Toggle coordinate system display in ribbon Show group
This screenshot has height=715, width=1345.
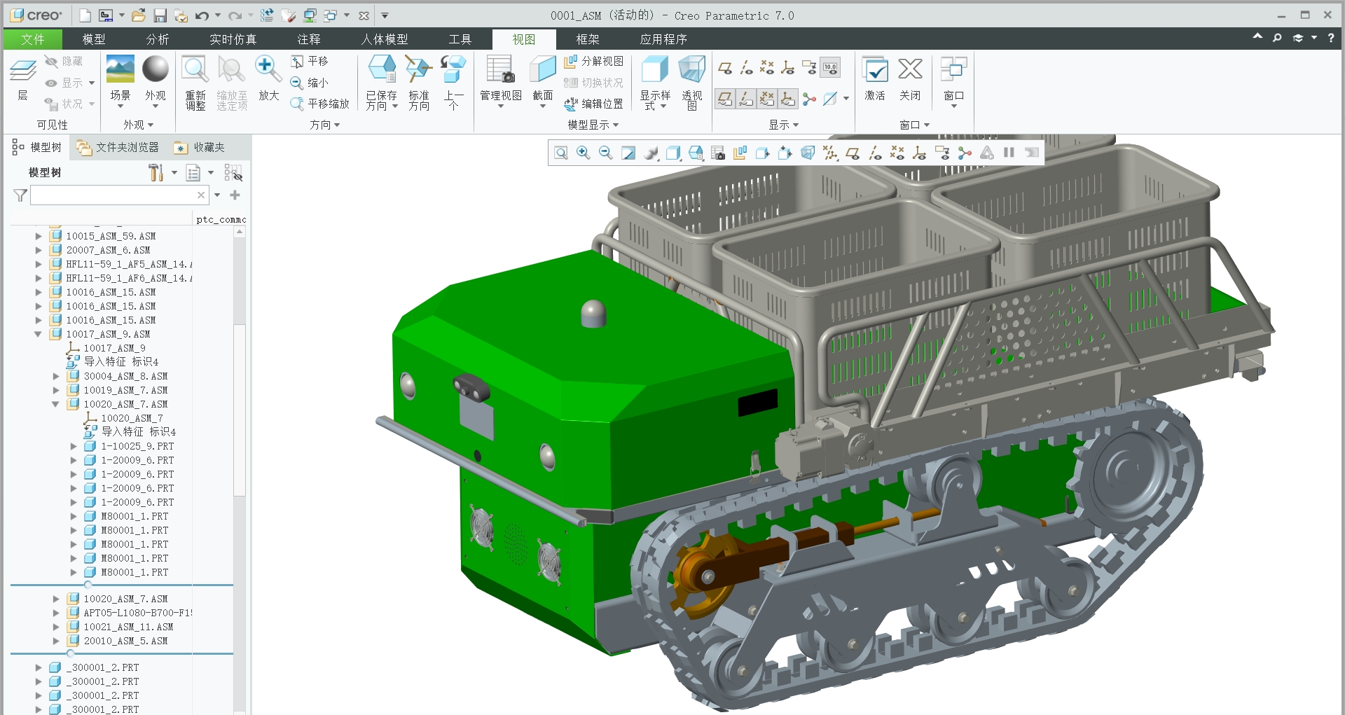(x=788, y=68)
